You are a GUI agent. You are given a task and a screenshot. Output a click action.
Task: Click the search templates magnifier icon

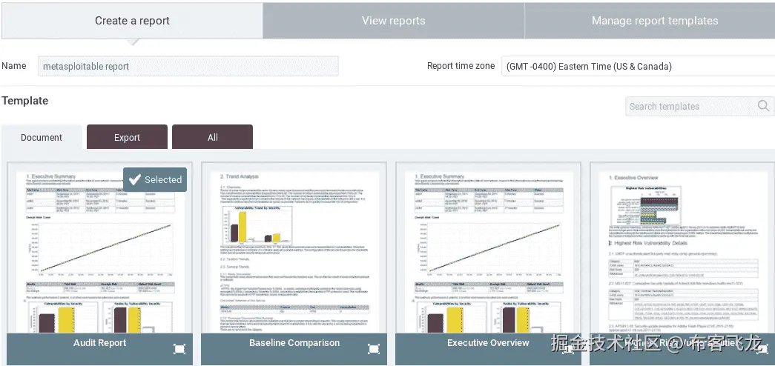point(763,106)
